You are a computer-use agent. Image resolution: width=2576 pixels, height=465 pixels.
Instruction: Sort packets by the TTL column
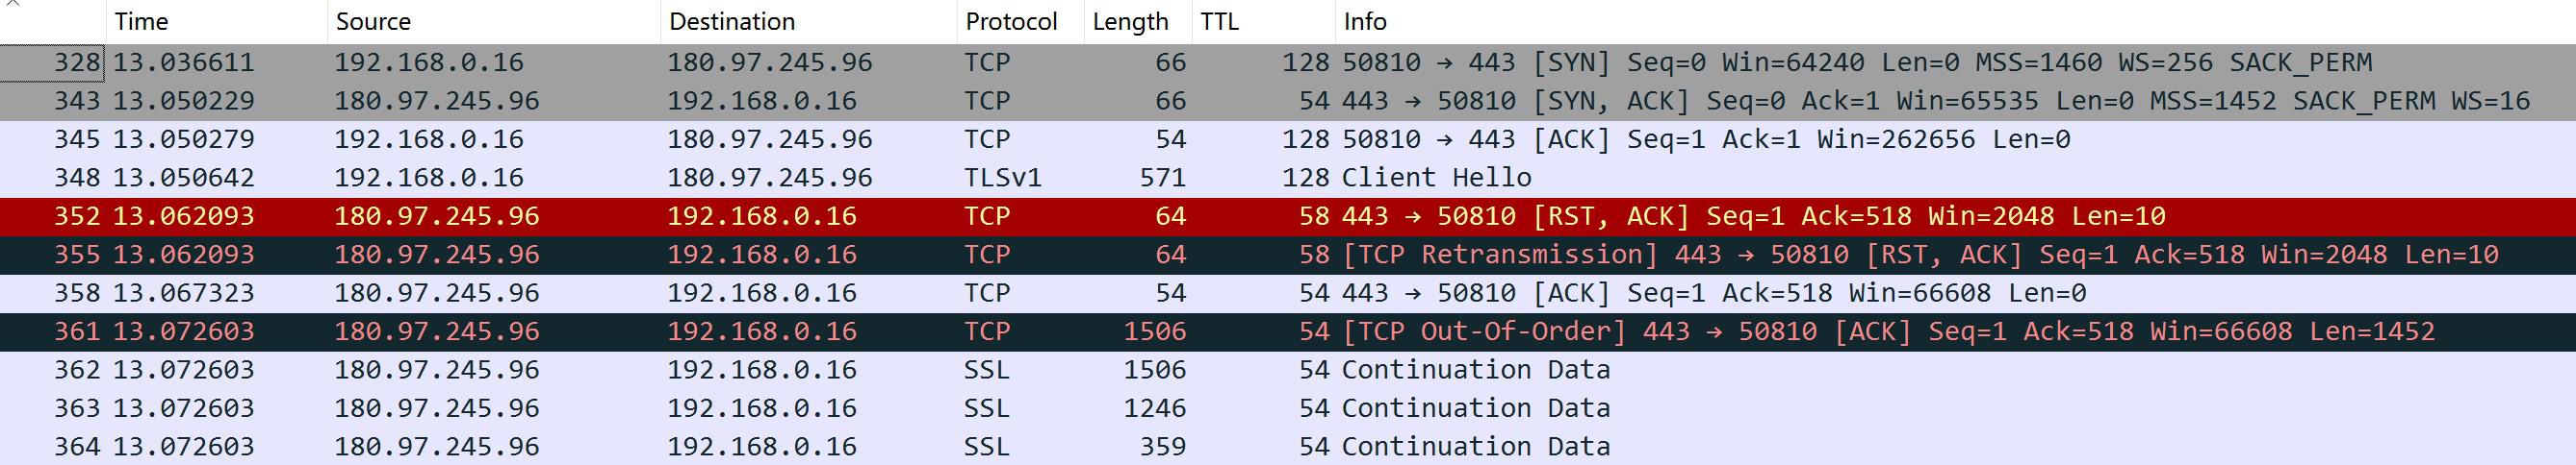pos(1219,21)
